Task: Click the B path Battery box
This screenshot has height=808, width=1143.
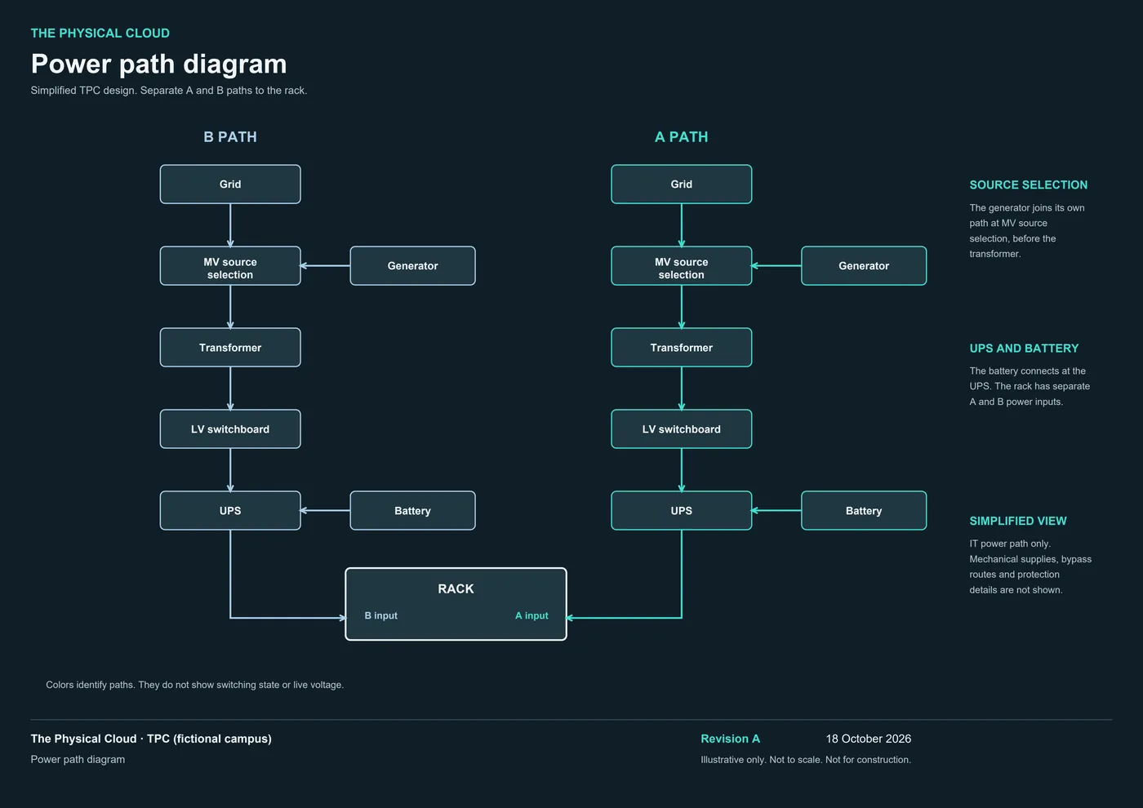Action: (x=412, y=511)
